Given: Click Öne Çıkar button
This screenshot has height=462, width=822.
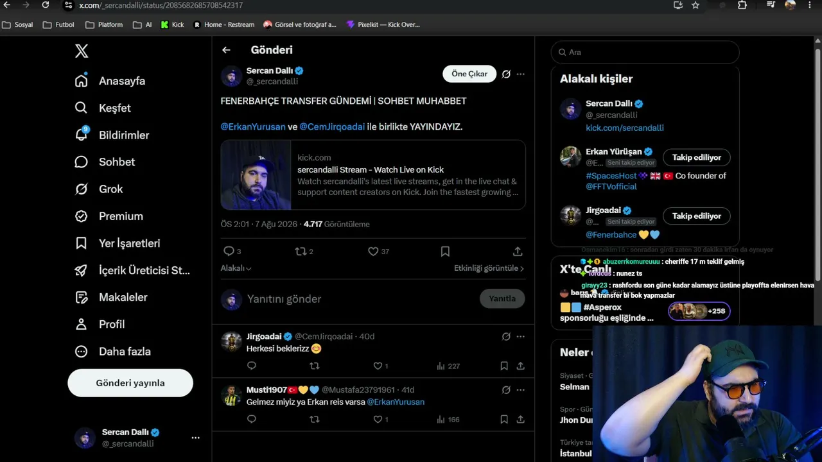Looking at the screenshot, I should [x=469, y=74].
